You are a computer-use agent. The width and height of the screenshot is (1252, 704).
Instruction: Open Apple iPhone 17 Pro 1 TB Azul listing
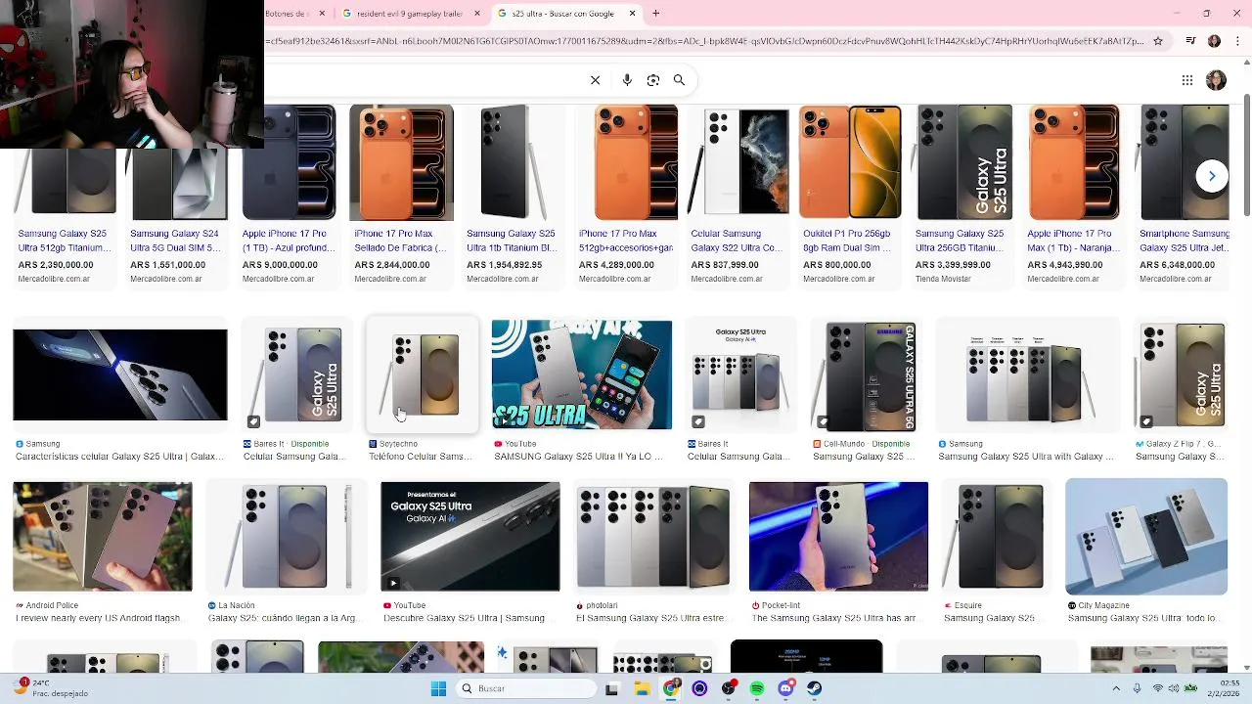click(x=289, y=196)
